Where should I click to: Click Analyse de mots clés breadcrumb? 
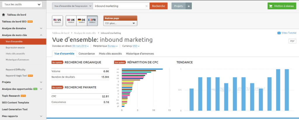[85, 33]
